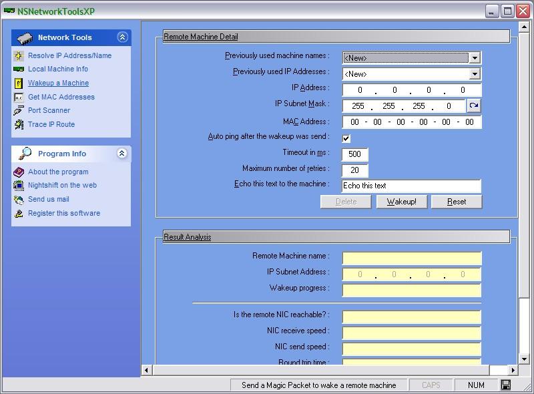Click the Remote Machine name result field
Image resolution: width=534 pixels, height=394 pixels.
(x=412, y=258)
